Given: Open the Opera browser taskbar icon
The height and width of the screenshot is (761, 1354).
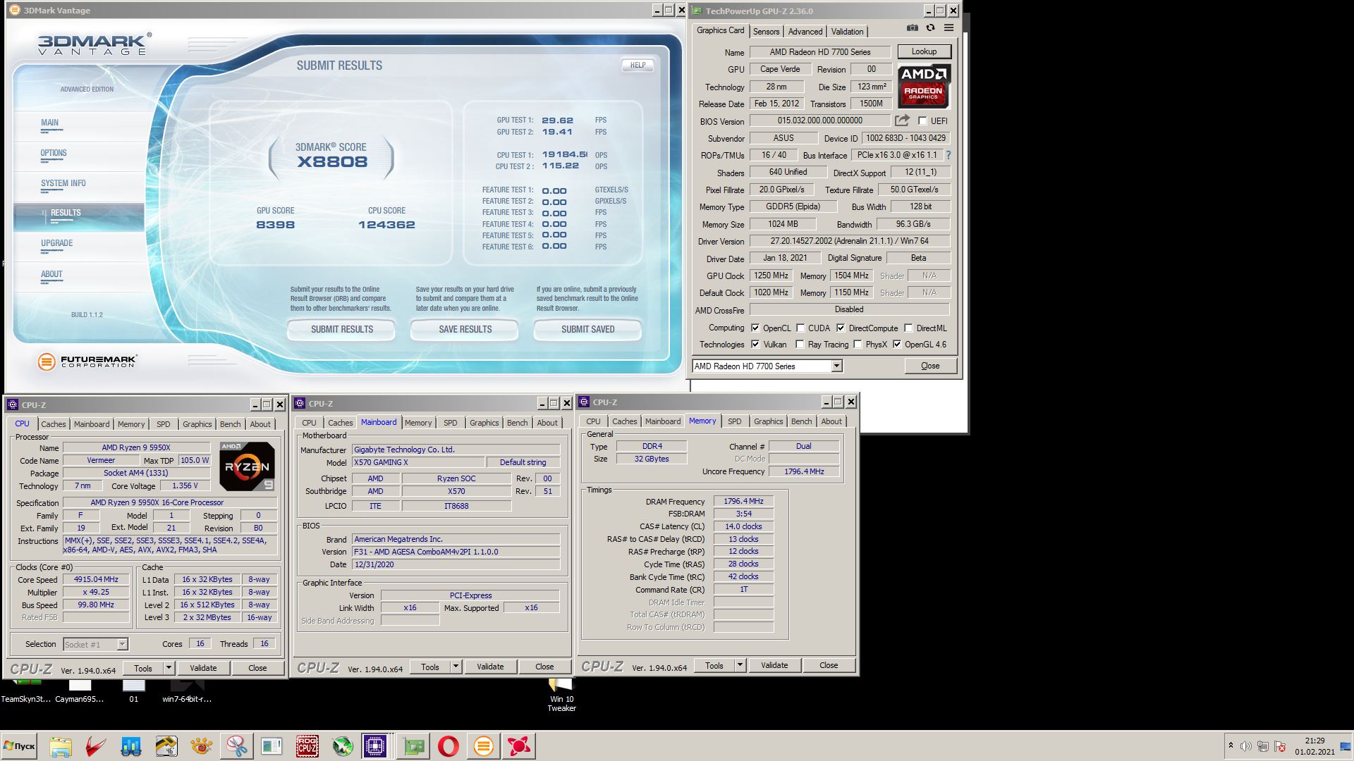Looking at the screenshot, I should [448, 746].
